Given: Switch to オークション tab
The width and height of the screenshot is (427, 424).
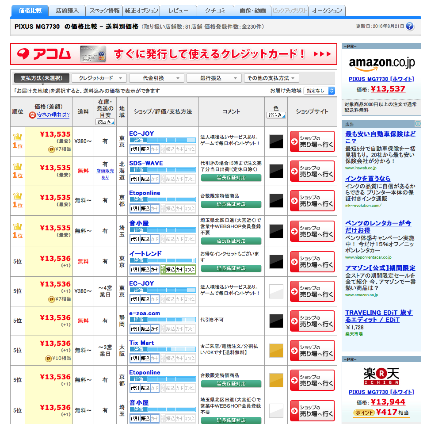Looking at the screenshot, I should point(327,11).
